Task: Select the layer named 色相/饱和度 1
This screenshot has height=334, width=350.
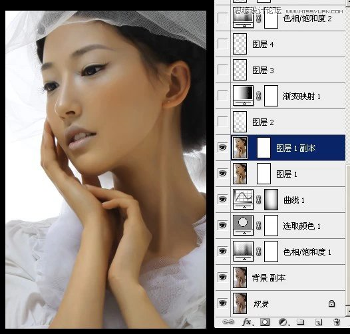Action: tap(307, 251)
